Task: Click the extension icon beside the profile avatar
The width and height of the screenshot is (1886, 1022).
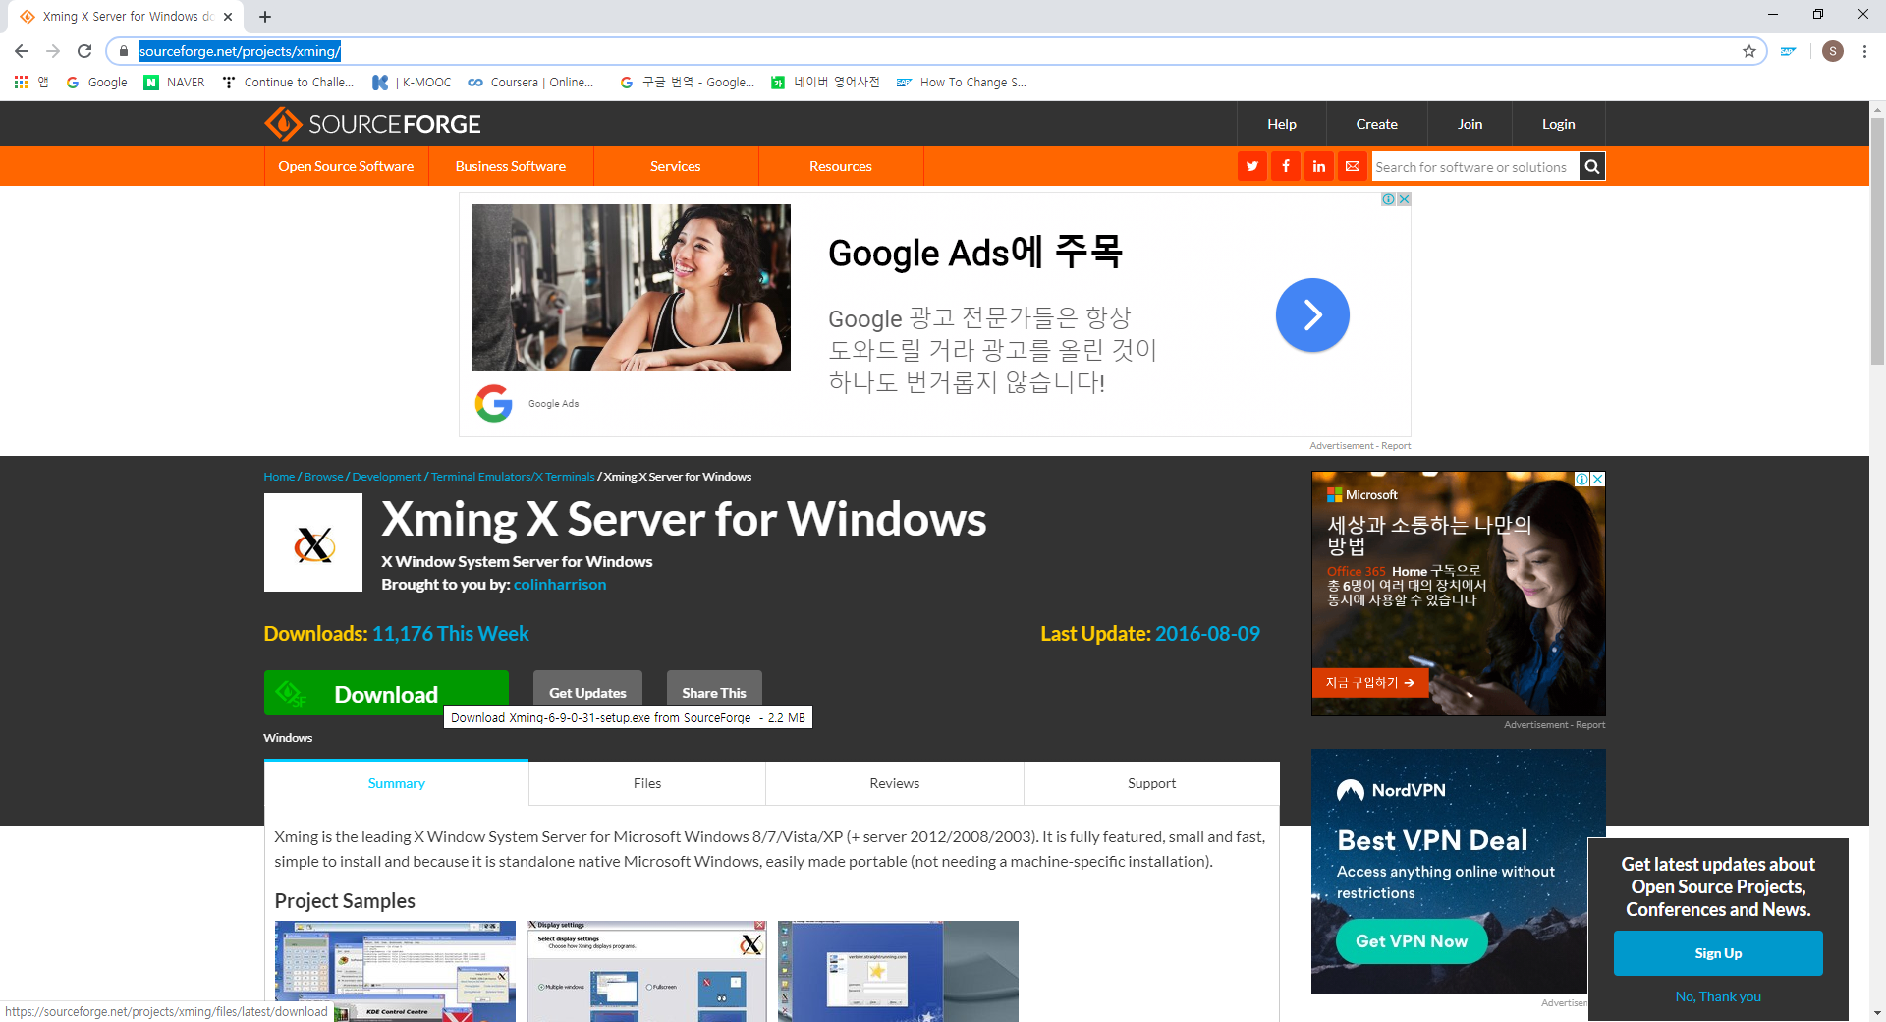Action: 1789,51
